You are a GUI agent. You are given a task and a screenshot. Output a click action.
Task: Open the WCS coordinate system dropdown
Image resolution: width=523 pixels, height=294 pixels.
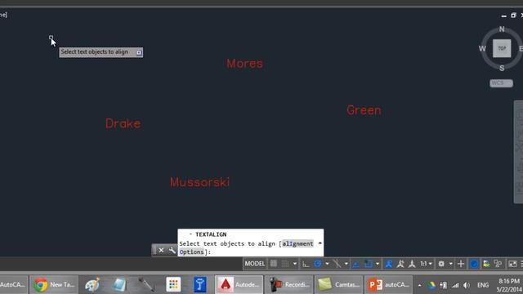pos(501,83)
